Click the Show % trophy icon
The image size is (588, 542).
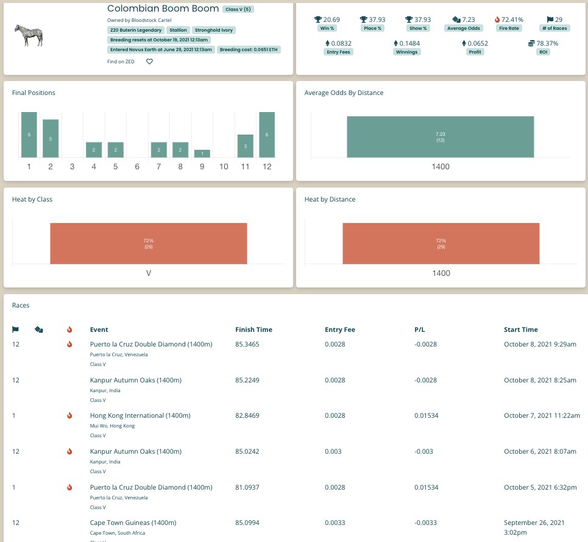(409, 19)
